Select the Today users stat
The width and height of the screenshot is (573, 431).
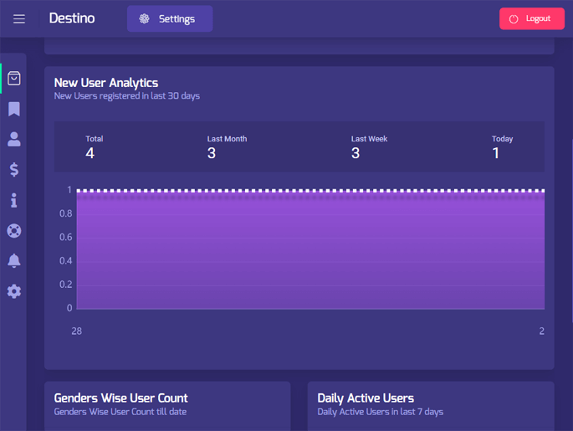[x=502, y=146]
